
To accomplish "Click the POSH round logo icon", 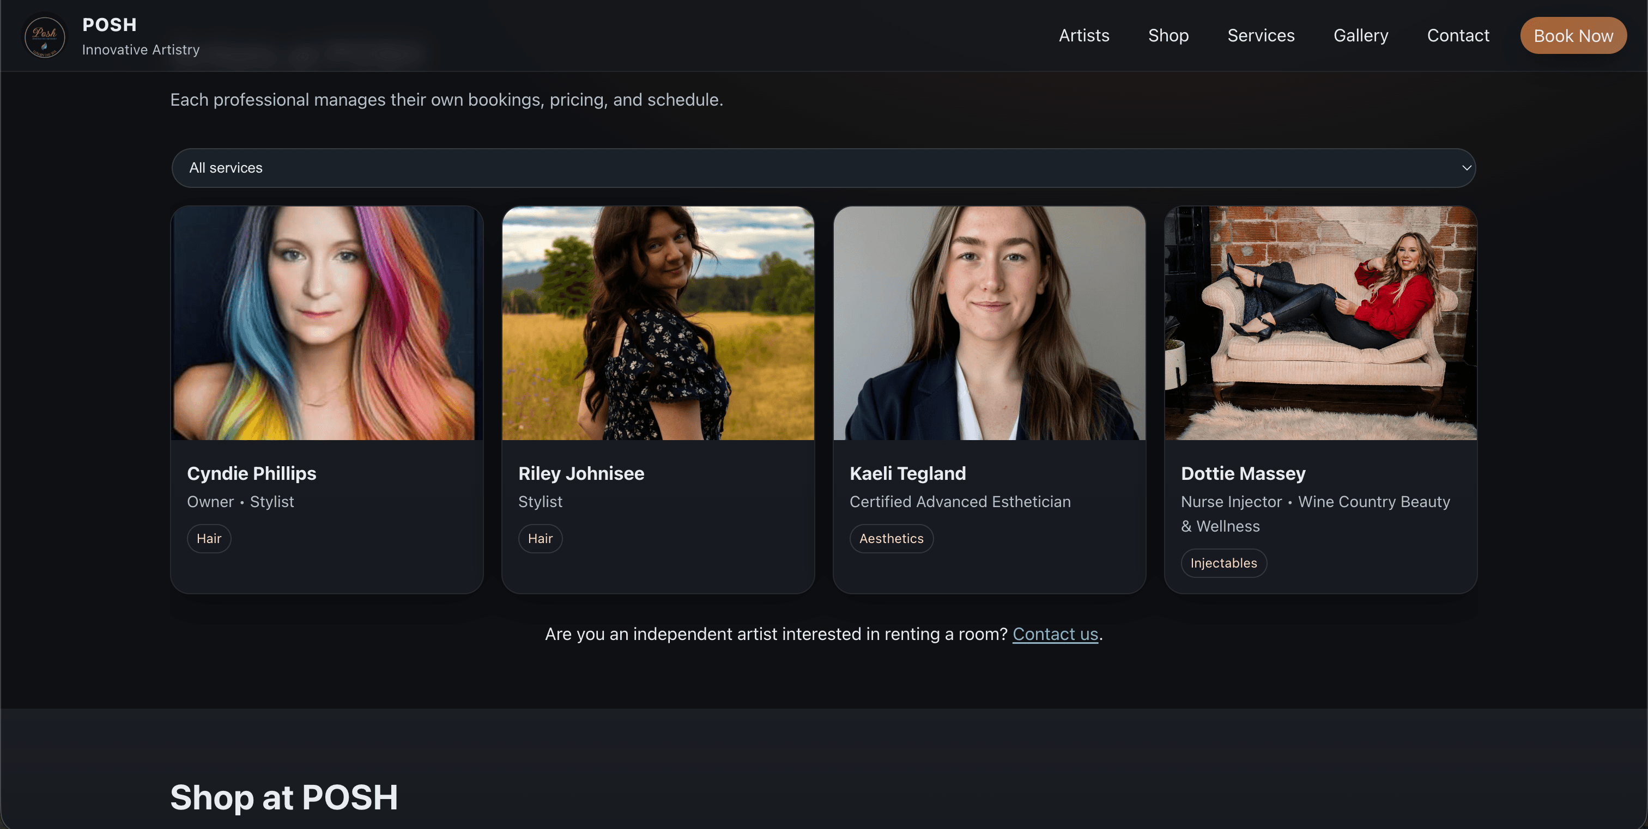I will 44,36.
